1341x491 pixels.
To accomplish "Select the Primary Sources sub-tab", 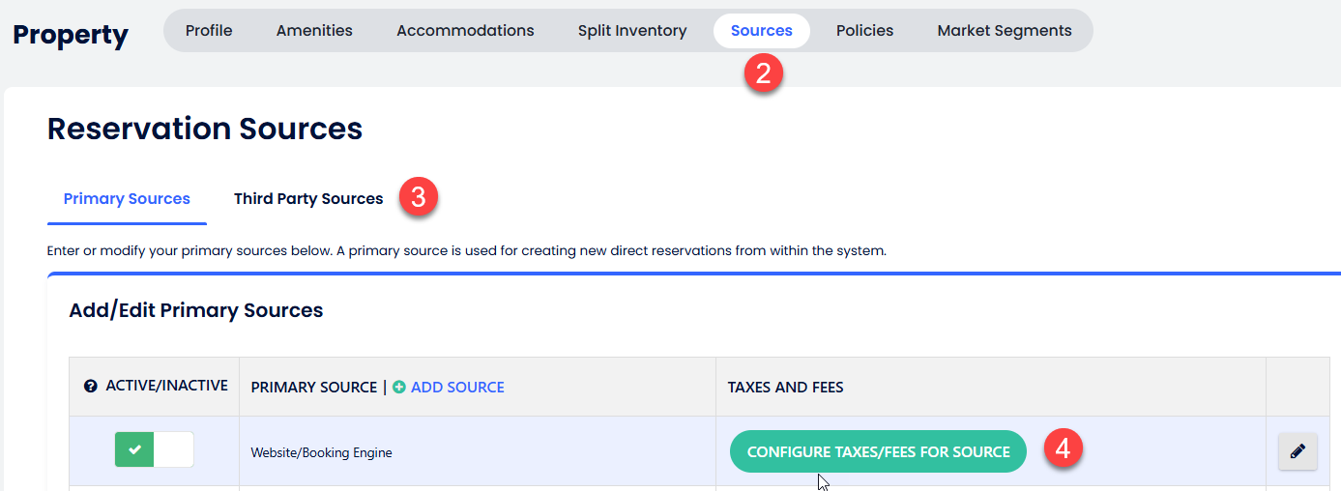I will click(127, 199).
